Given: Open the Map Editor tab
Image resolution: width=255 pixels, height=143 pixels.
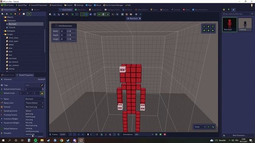Looking at the screenshot, I should pos(80,10).
